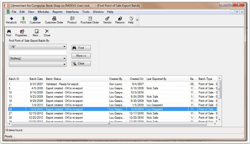The height and width of the screenshot is (144, 250).
Task: Click the scroll-right arrow of batch list
Action: tap(215, 124)
